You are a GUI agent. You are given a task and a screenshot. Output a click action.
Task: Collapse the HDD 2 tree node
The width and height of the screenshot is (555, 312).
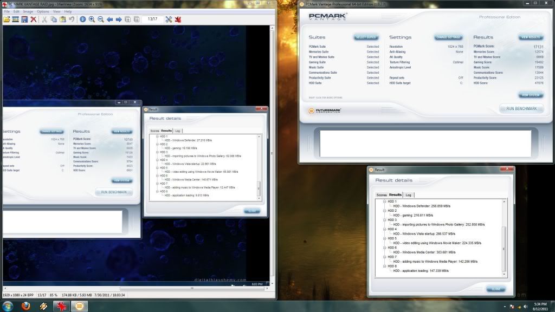point(384,211)
